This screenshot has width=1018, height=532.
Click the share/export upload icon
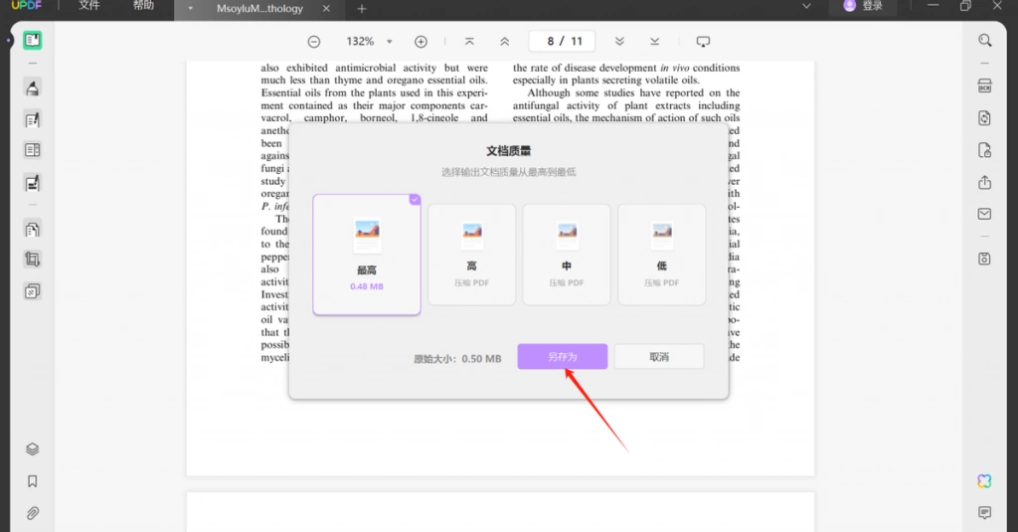tap(985, 183)
